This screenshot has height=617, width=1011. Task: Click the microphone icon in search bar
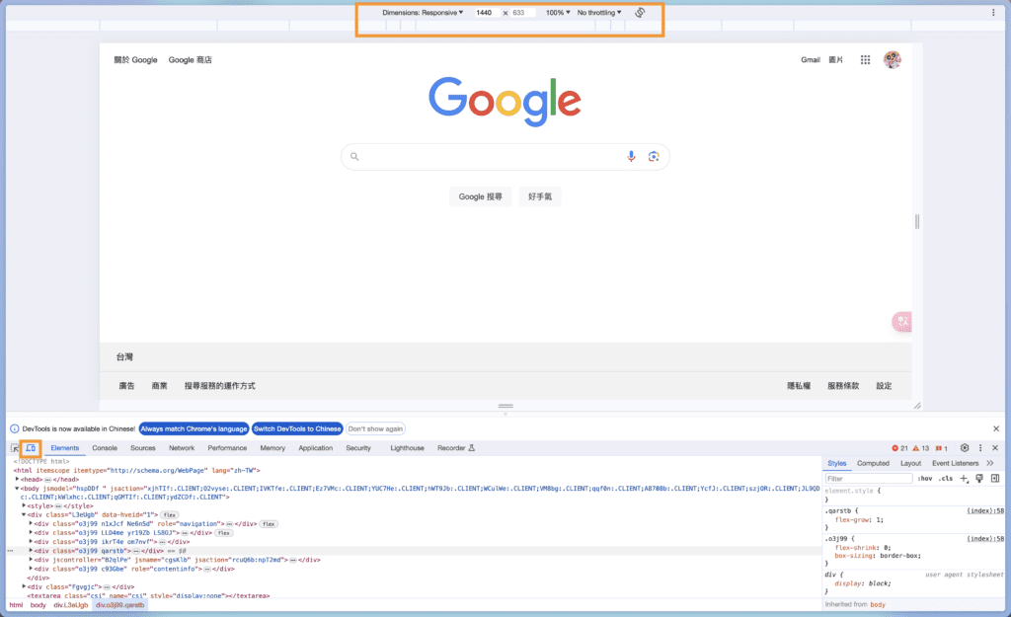click(x=631, y=156)
